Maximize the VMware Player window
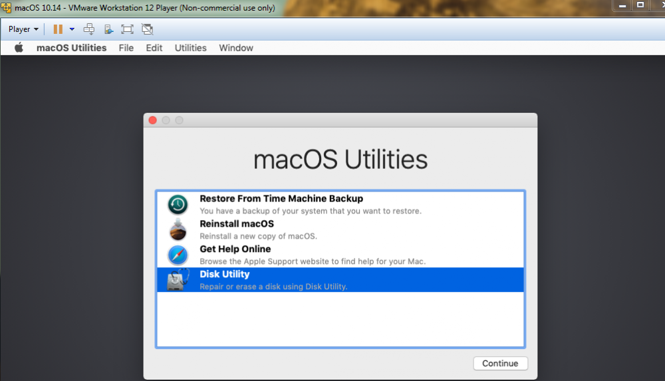Screen dimensions: 665x381 [x=640, y=5]
